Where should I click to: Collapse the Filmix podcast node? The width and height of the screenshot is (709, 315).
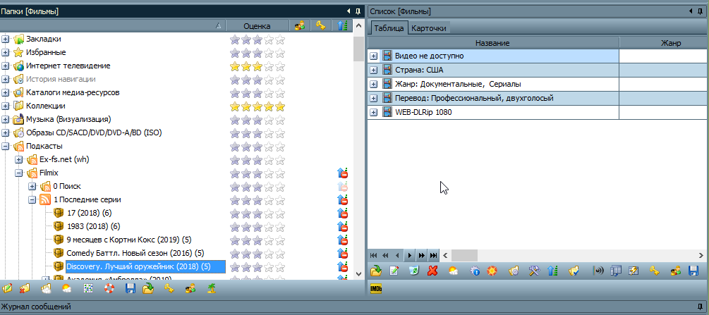pos(19,173)
